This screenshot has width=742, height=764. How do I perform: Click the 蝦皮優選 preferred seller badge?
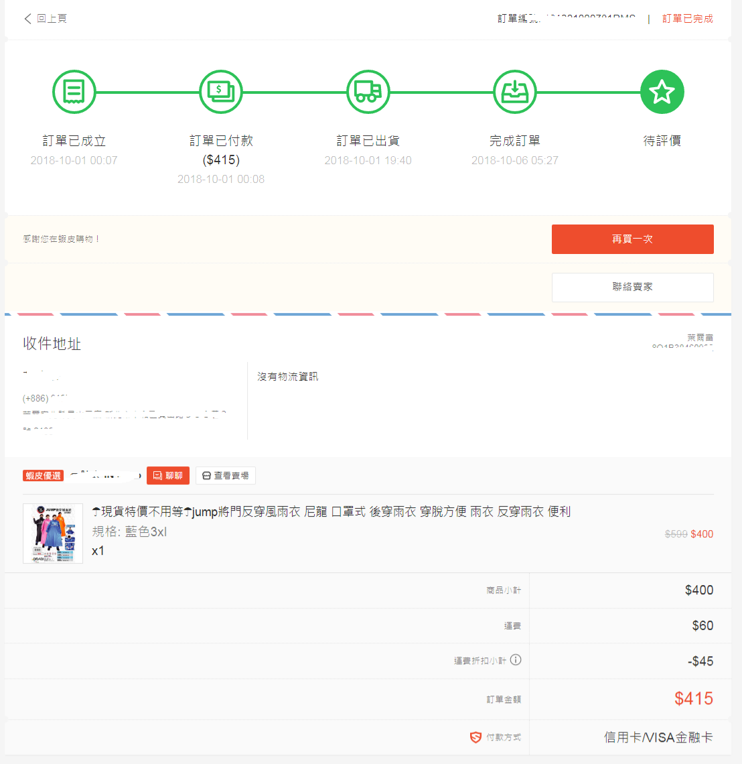coord(44,476)
